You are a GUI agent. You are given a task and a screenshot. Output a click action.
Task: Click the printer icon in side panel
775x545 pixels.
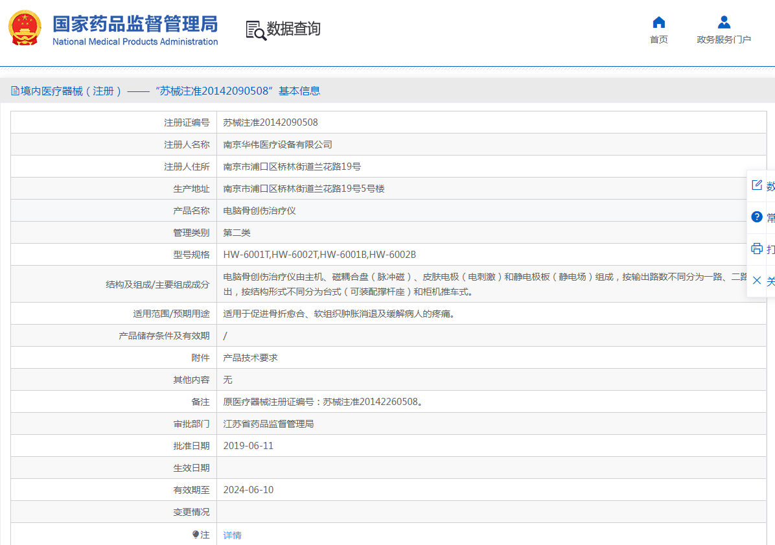(757, 249)
